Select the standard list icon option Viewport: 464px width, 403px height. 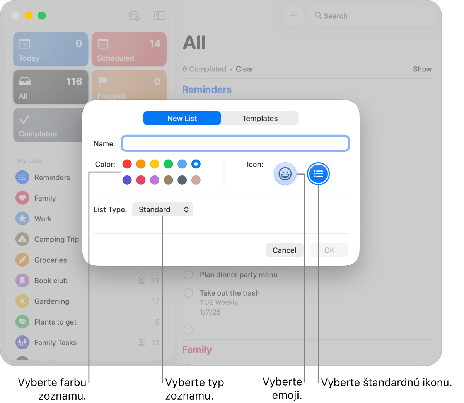coord(318,174)
